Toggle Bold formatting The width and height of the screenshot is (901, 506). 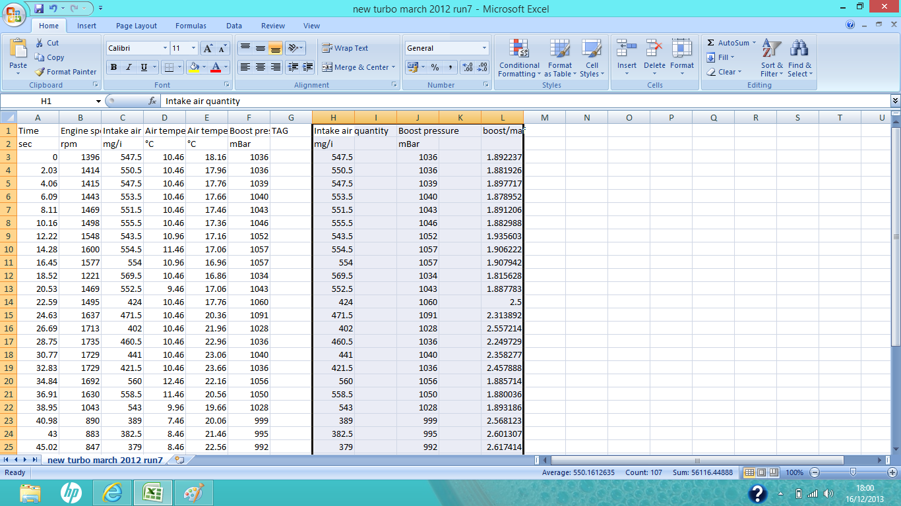(113, 67)
